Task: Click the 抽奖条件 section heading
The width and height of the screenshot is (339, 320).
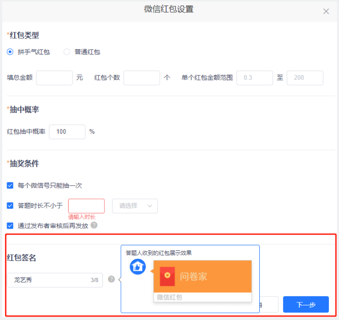Action: point(24,164)
